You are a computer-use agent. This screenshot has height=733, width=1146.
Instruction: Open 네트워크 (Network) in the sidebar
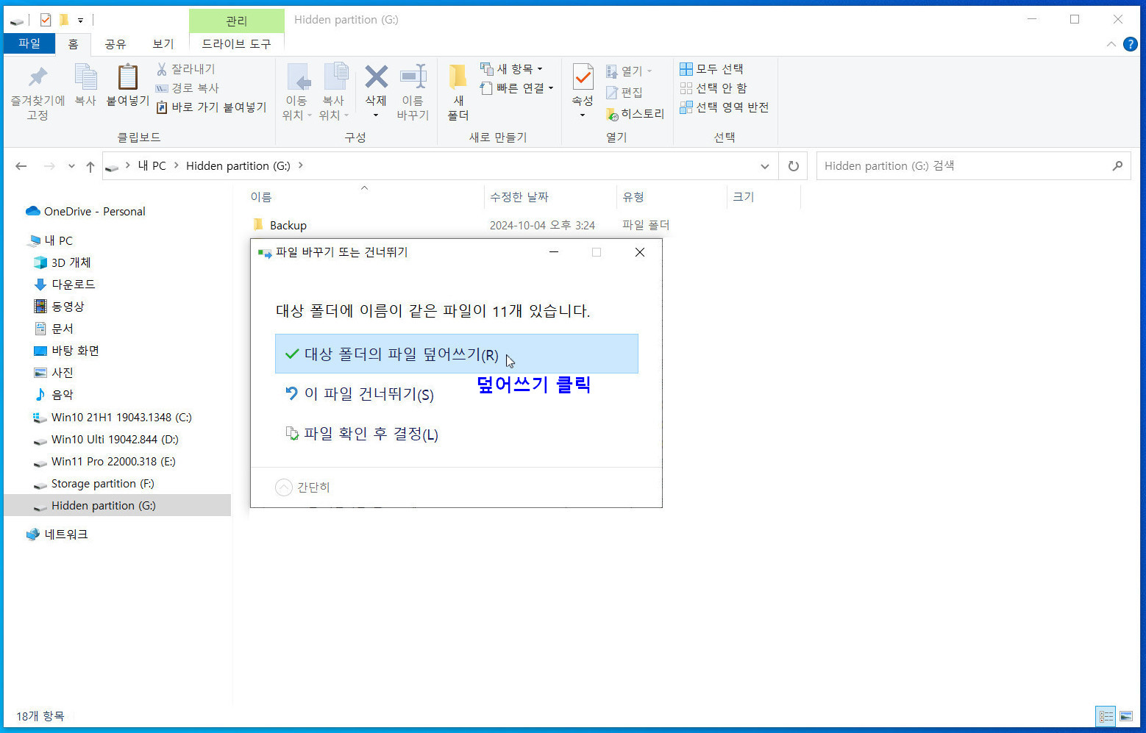coord(65,534)
